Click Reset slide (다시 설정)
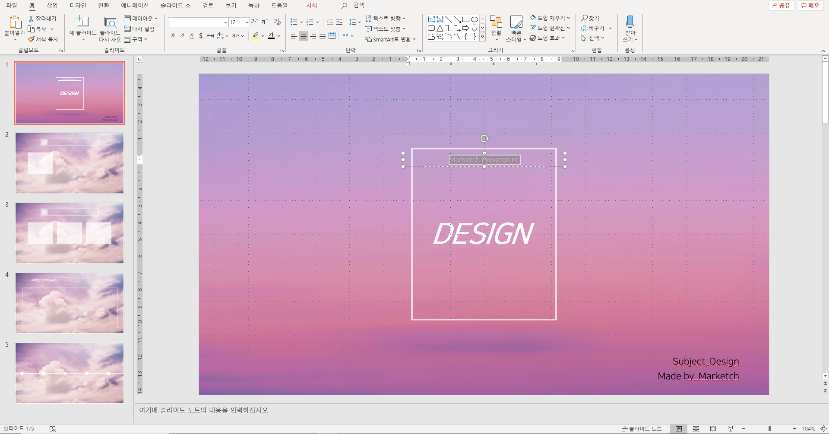829x434 pixels. [x=139, y=29]
